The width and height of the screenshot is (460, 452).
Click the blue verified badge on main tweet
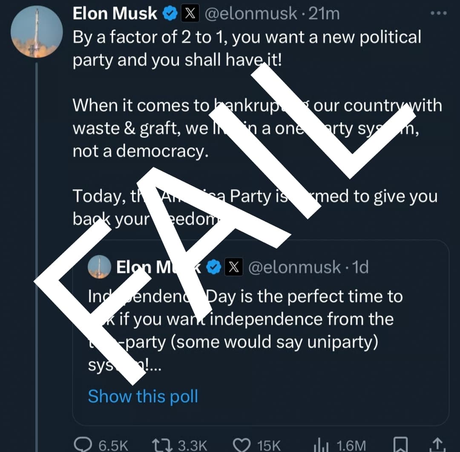[x=170, y=14]
